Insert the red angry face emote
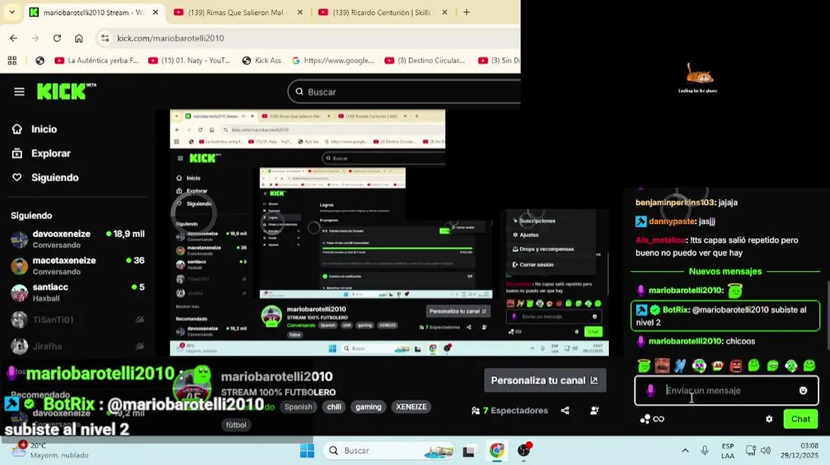The image size is (830, 465). [x=736, y=366]
